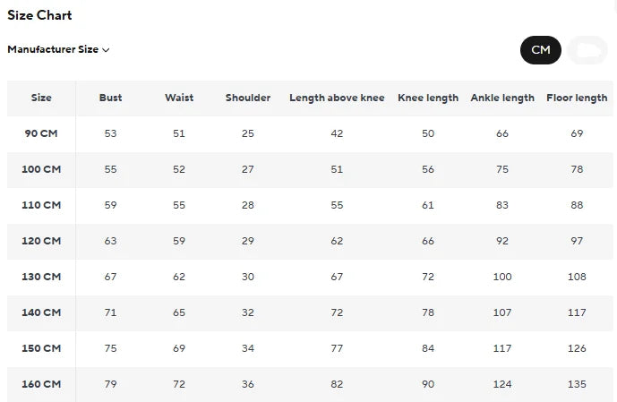This screenshot has height=402, width=617.
Task: Click the Bust column header
Action: [110, 98]
